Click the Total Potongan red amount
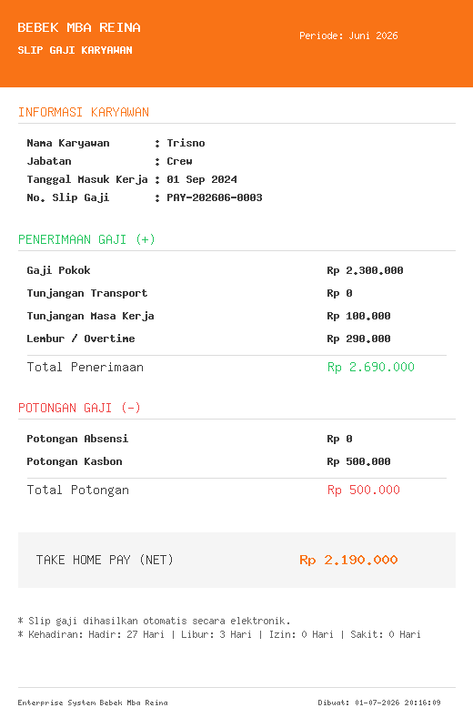The width and height of the screenshot is (473, 728). pyautogui.click(x=364, y=490)
